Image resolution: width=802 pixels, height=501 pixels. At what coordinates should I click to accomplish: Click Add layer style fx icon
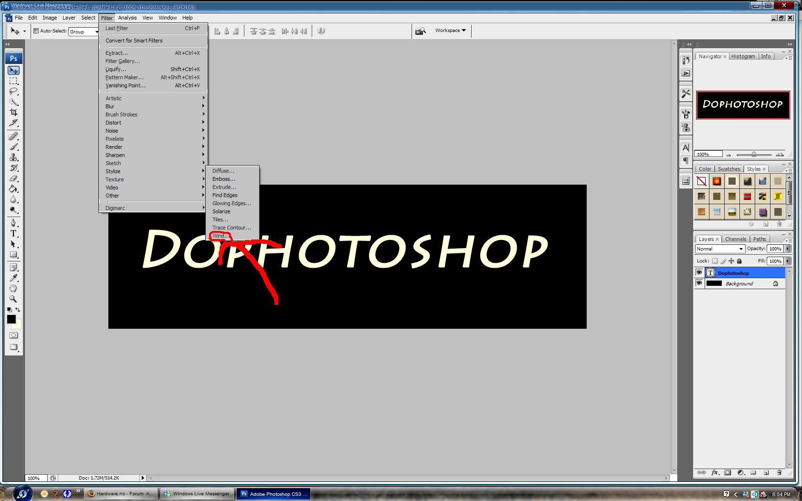715,472
